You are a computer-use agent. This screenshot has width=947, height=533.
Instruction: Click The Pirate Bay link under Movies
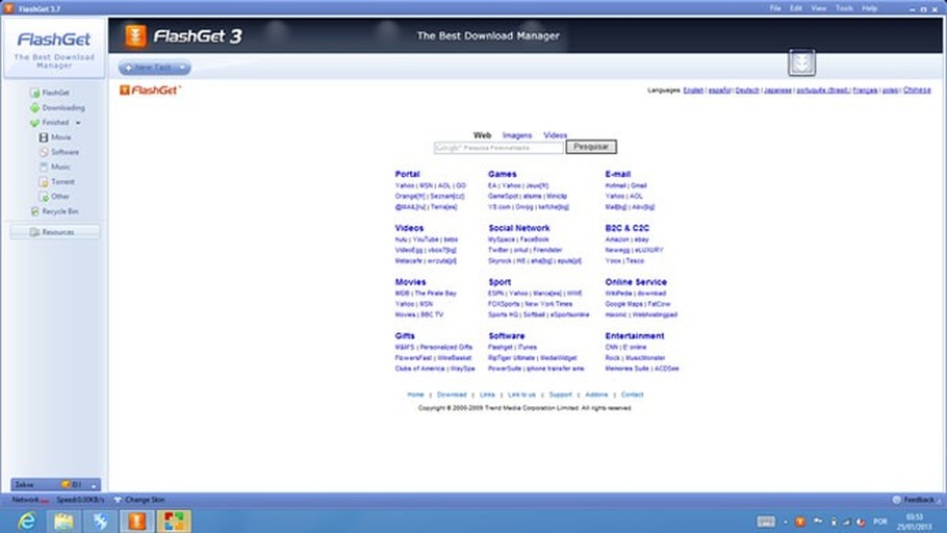[x=435, y=293]
